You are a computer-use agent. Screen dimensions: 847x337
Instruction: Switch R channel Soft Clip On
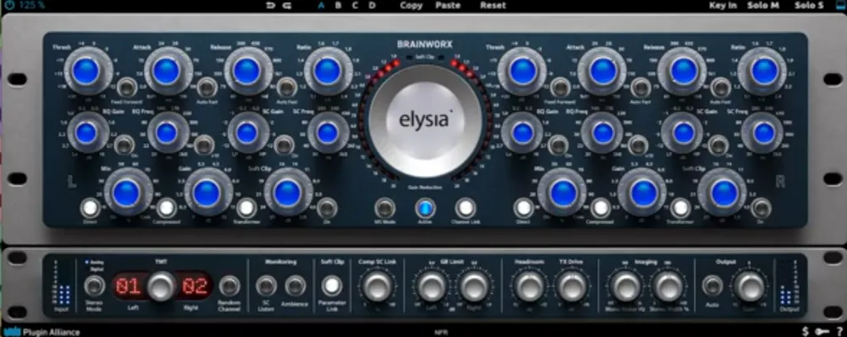[761, 207]
